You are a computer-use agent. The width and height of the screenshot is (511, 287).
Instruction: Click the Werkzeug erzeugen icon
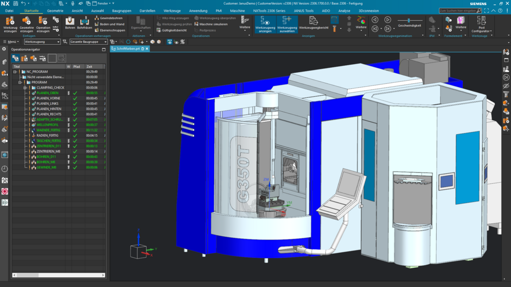click(x=10, y=25)
